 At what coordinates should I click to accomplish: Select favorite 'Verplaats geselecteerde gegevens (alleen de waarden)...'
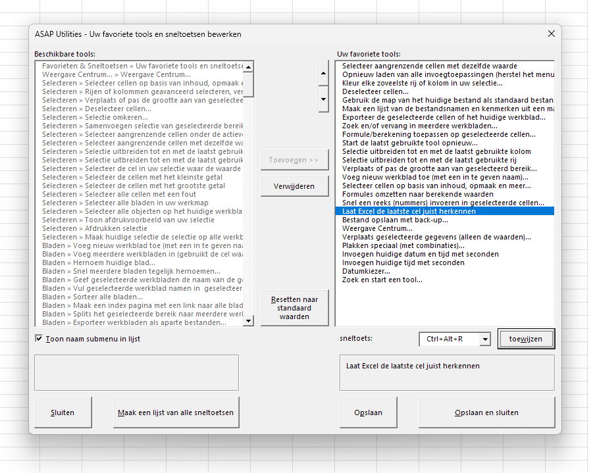(x=445, y=237)
